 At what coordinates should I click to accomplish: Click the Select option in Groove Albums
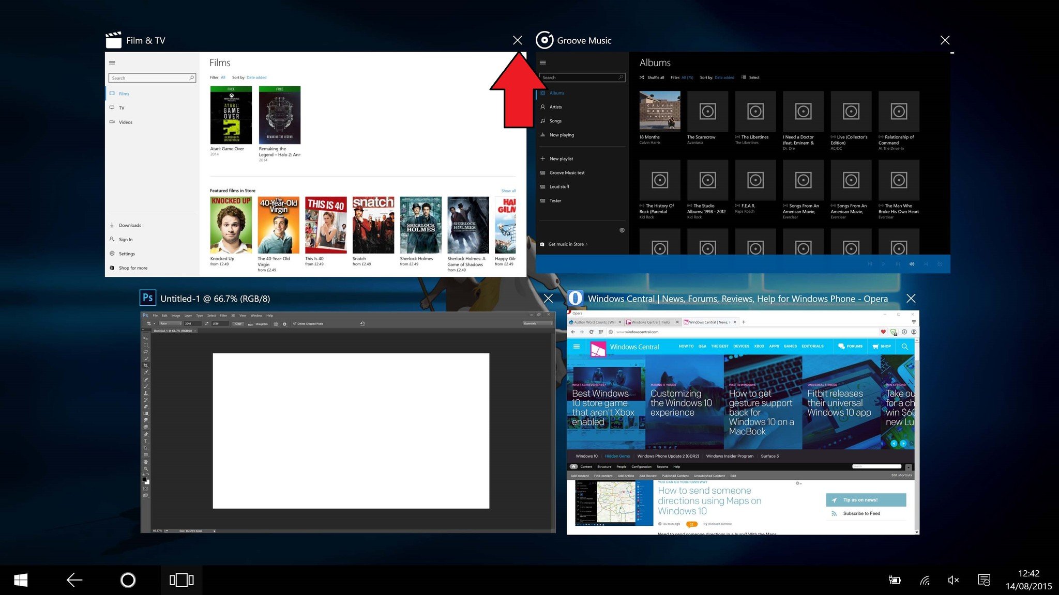pyautogui.click(x=751, y=77)
